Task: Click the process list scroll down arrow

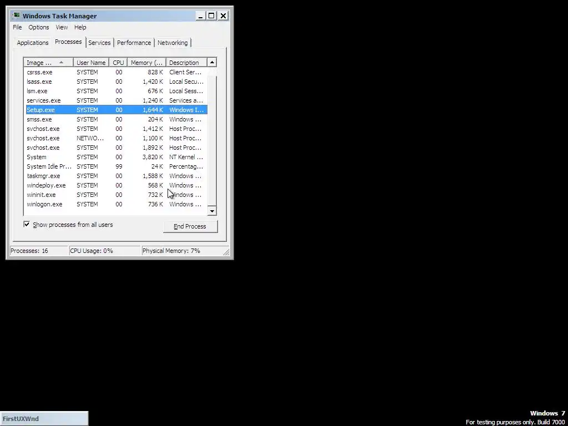Action: tap(212, 211)
